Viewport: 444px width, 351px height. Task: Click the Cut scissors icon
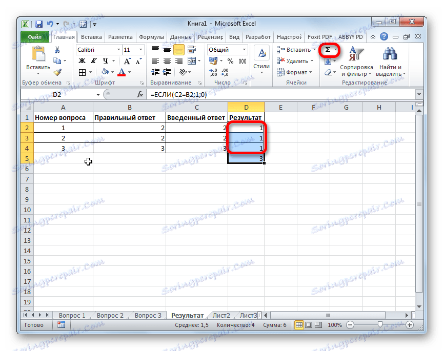[x=57, y=50]
